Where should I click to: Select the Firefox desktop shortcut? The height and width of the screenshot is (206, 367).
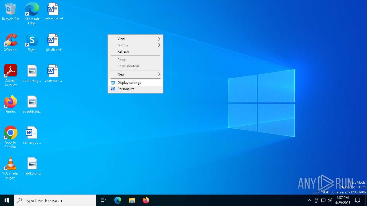[x=11, y=104]
